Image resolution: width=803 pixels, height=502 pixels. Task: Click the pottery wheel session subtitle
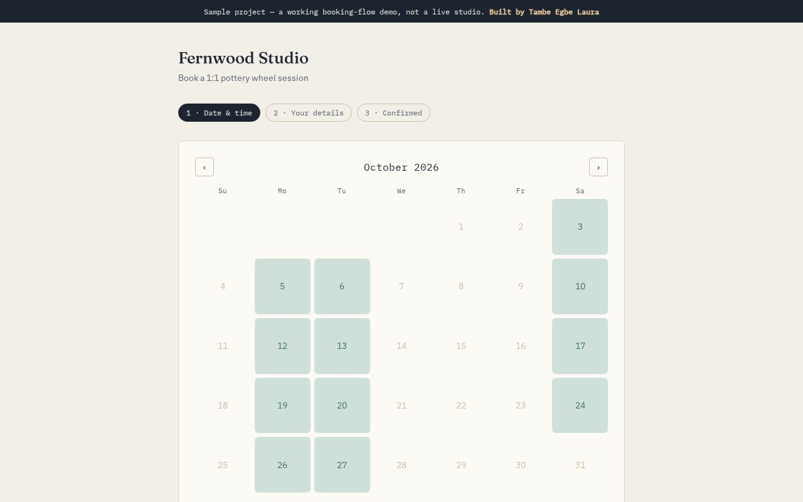[243, 78]
